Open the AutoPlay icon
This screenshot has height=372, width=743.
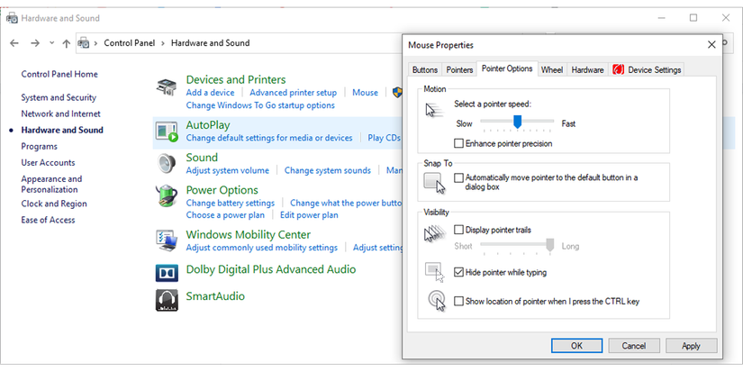[167, 132]
